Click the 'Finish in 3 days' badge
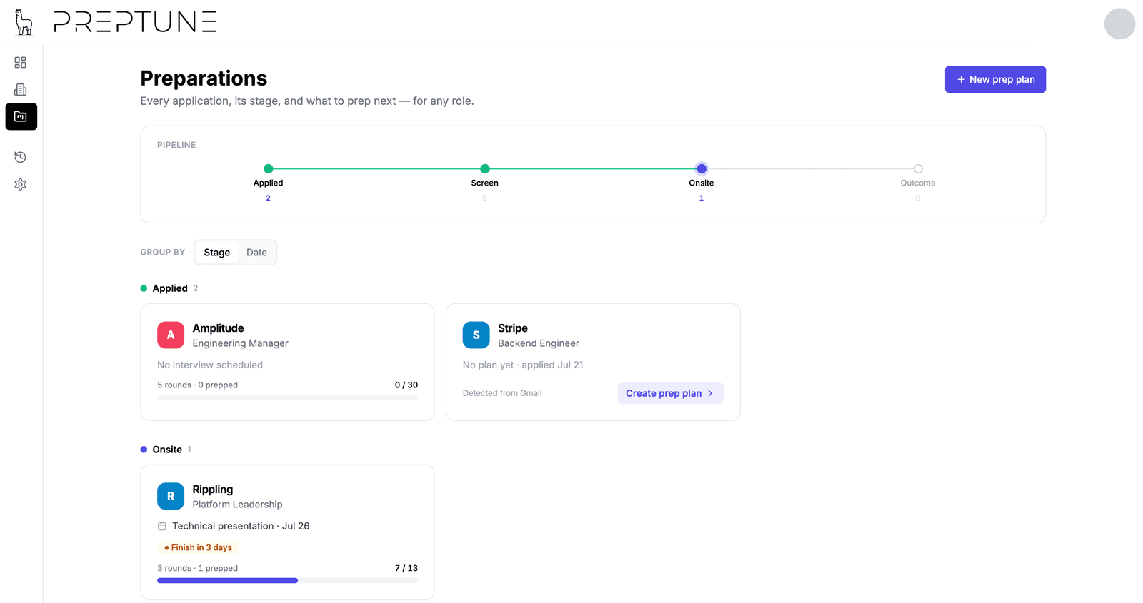The width and height of the screenshot is (1143, 603). point(198,547)
